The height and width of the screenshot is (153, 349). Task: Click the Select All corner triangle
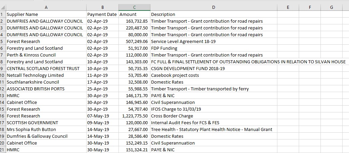pos(3,7)
